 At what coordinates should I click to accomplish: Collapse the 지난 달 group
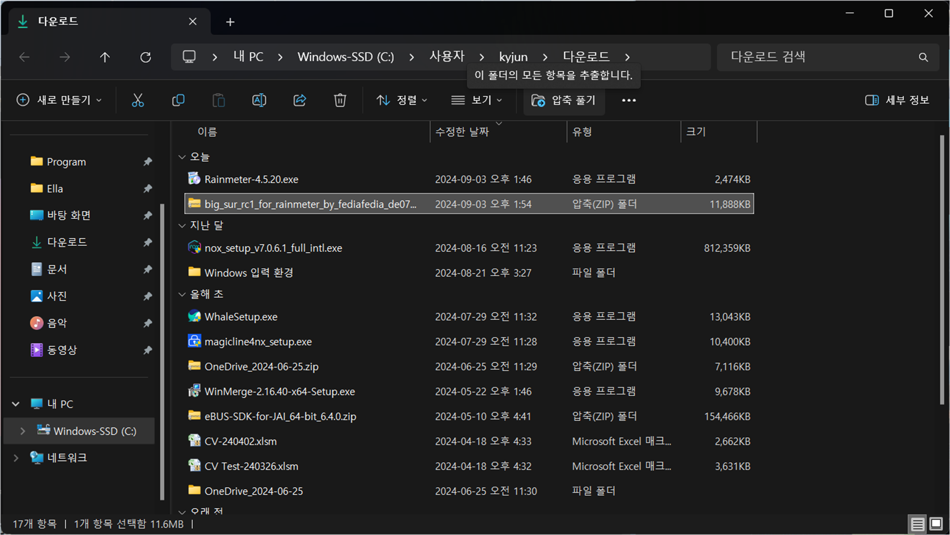click(x=182, y=225)
